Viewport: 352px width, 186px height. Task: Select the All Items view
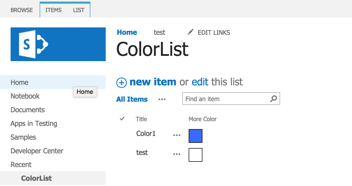coord(132,99)
